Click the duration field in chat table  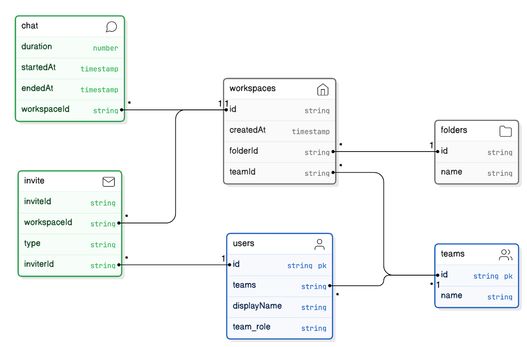[70, 47]
